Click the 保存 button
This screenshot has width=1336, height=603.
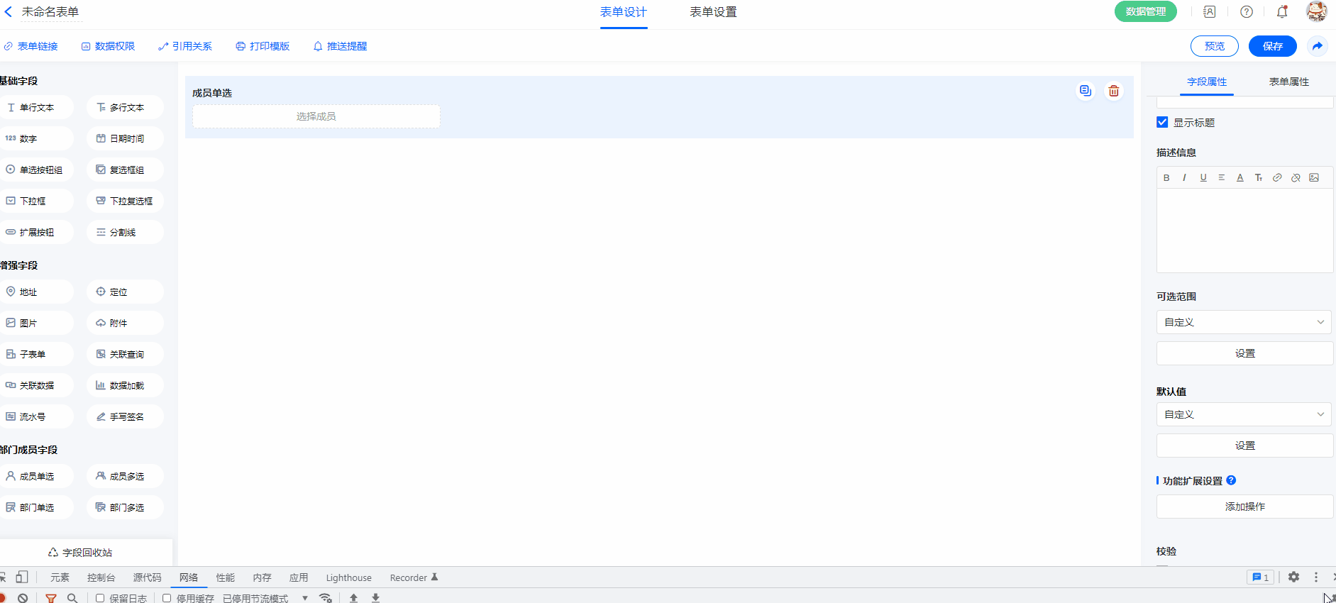(x=1272, y=46)
